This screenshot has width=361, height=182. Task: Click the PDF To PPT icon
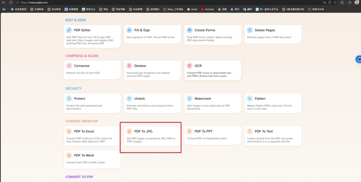pyautogui.click(x=190, y=131)
